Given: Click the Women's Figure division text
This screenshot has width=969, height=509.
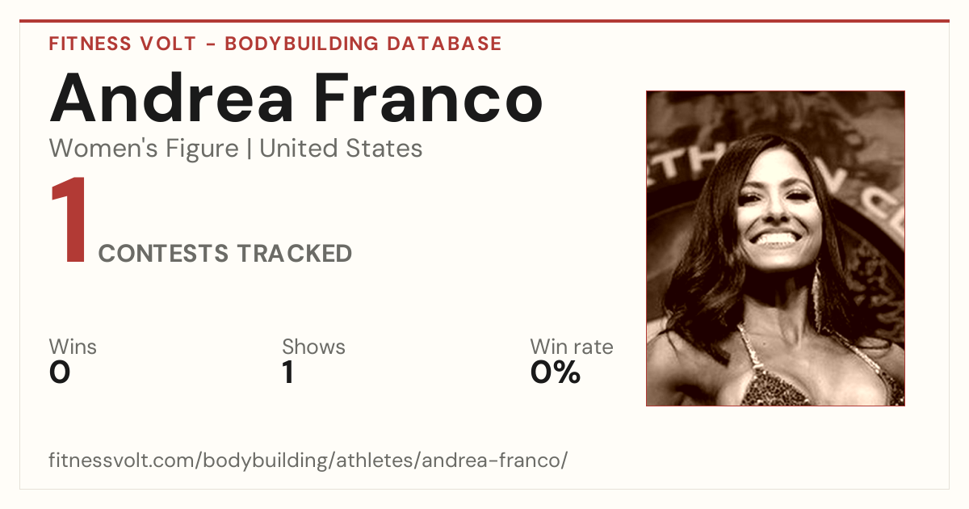Looking at the screenshot, I should pos(144,149).
